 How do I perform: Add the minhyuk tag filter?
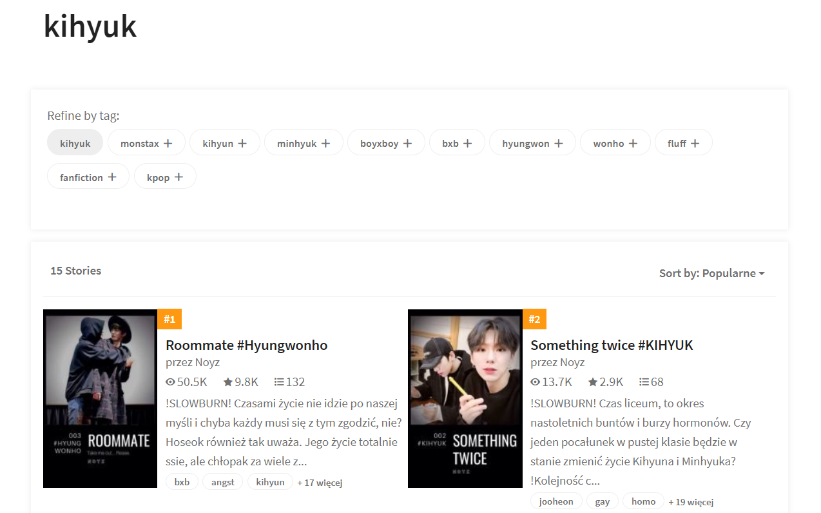tap(304, 142)
